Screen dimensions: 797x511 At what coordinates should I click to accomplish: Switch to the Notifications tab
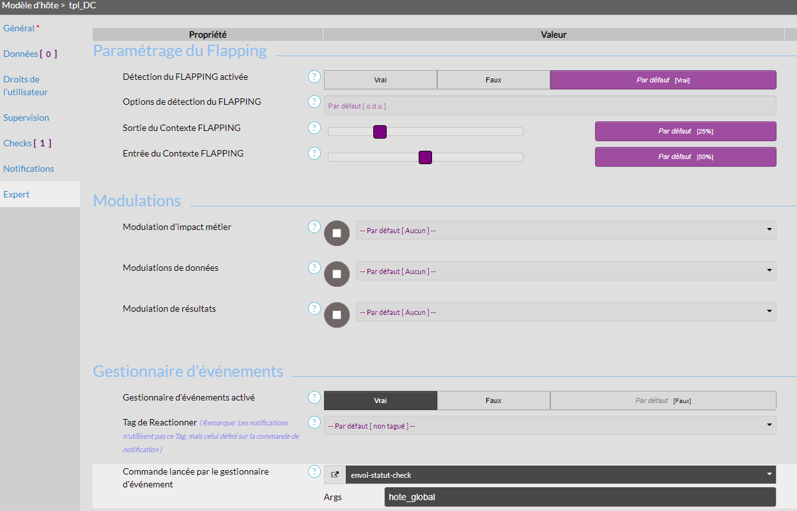[x=29, y=169]
